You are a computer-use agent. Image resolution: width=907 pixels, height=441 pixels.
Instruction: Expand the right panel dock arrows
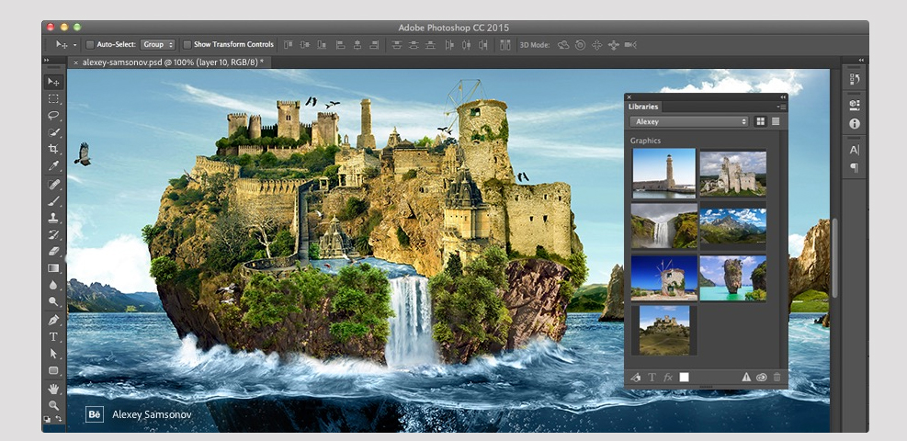point(861,60)
